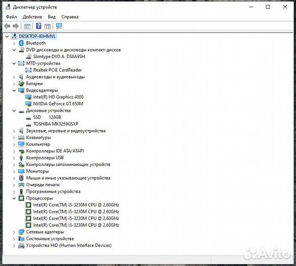Select Очереди печати label
The image size is (296, 266).
[x=43, y=185]
